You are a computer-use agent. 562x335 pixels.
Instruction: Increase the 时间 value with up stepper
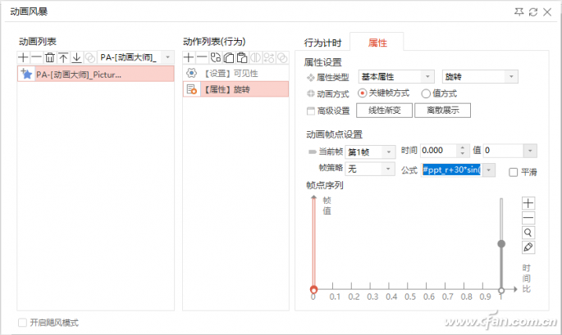[x=463, y=147]
